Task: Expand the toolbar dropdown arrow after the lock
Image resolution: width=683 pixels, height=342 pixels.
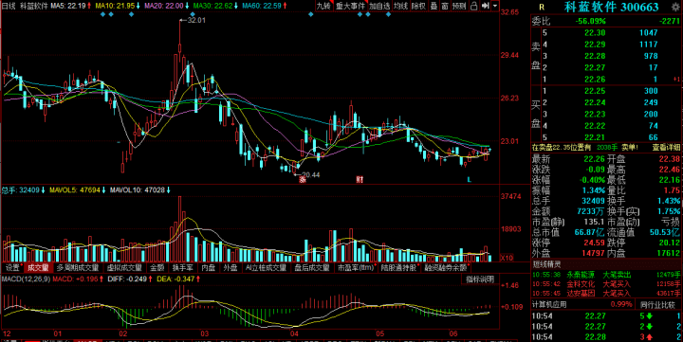Action: pos(495,6)
